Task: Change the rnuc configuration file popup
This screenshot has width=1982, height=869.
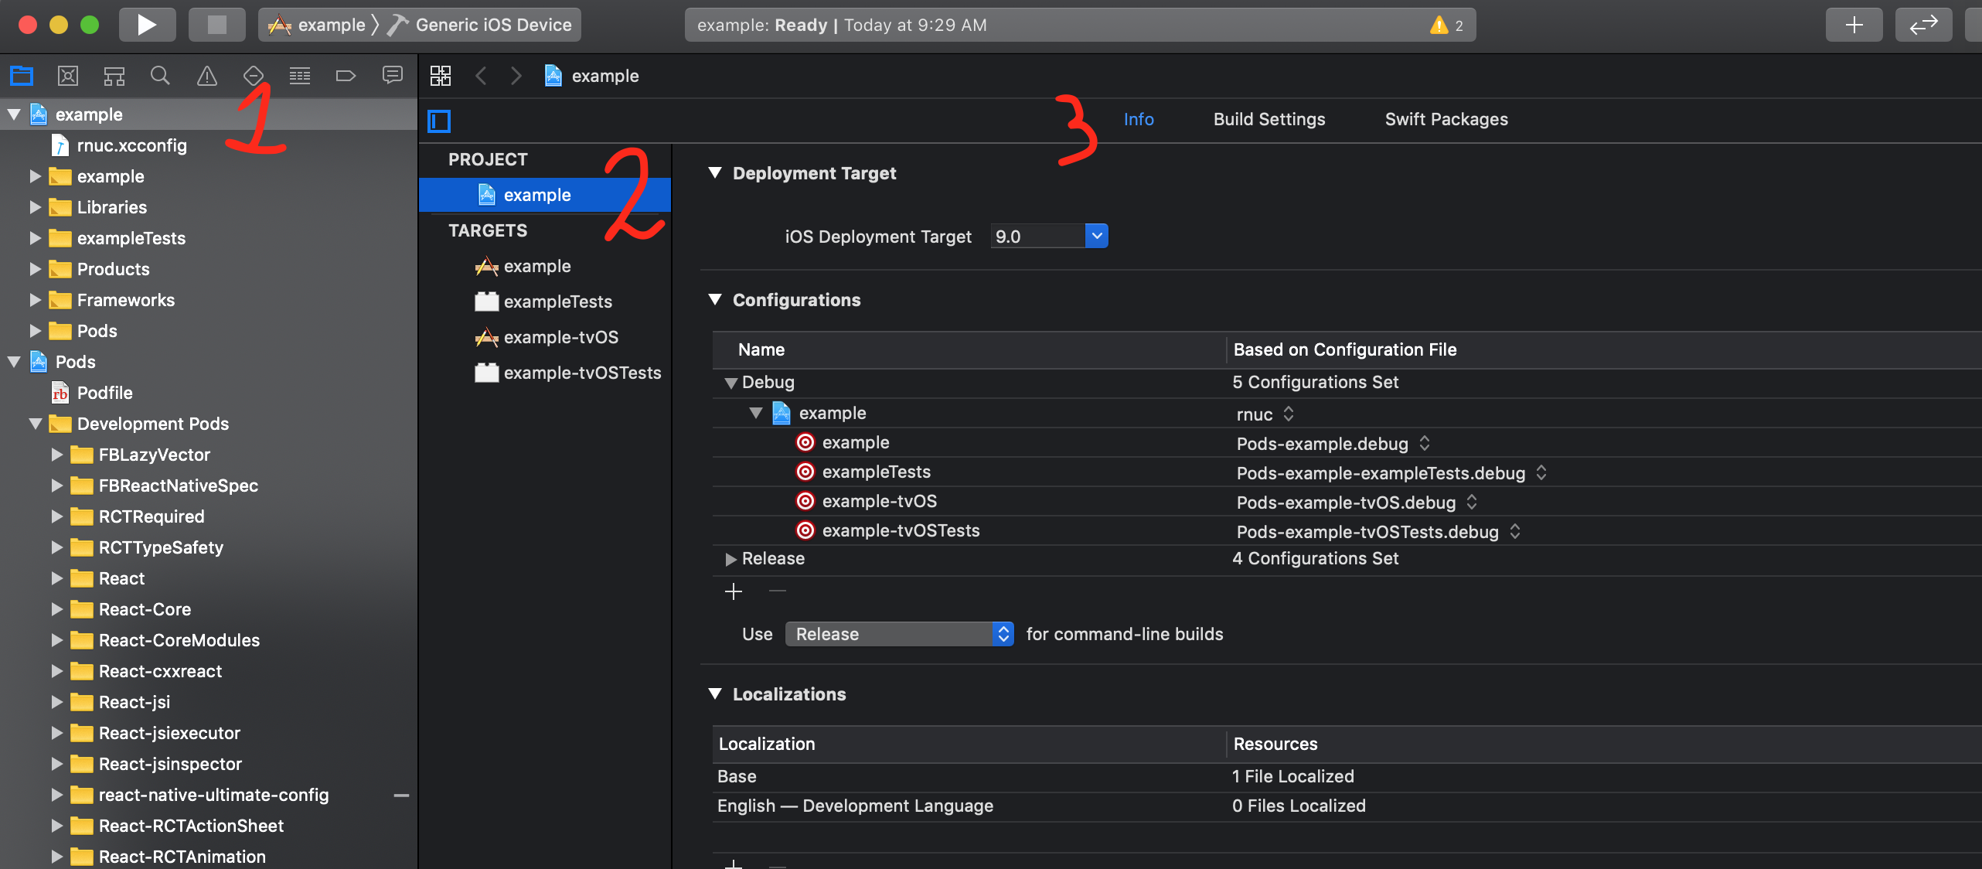Action: coord(1265,414)
